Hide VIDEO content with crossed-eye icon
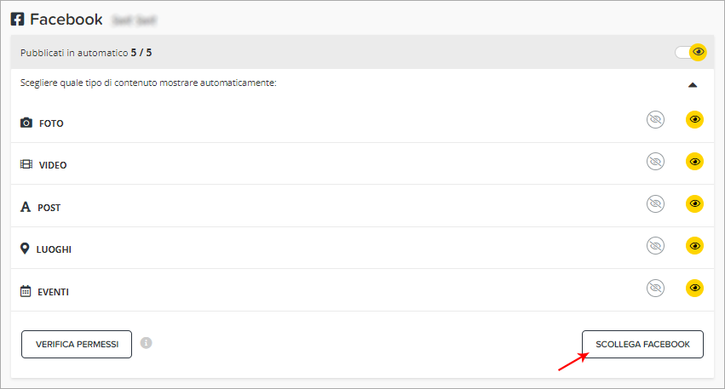Viewport: 725px width, 389px height. coord(655,162)
